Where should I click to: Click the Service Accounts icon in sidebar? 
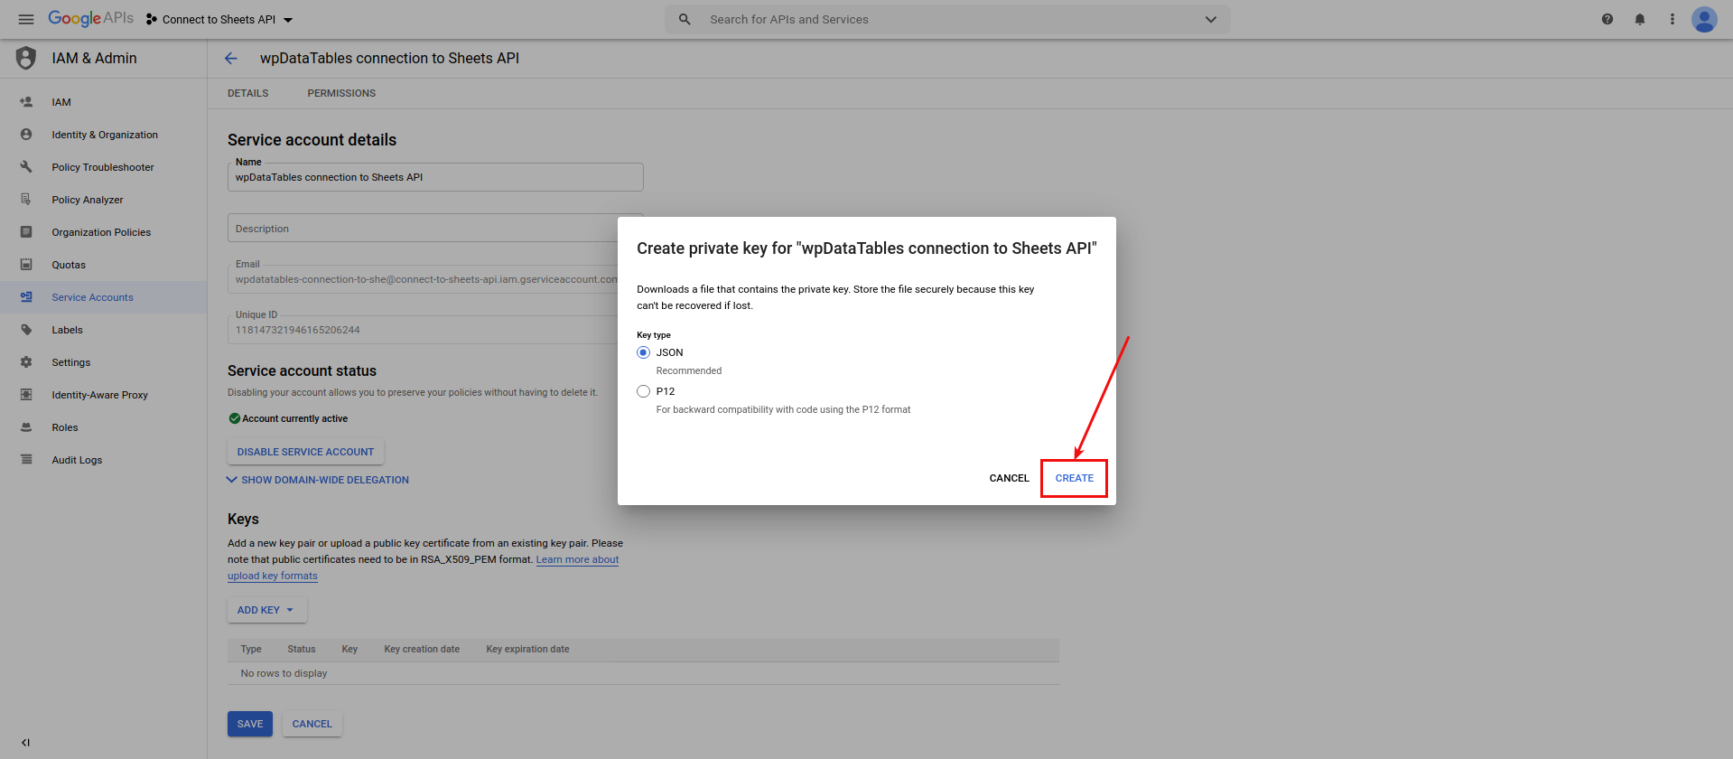click(26, 297)
